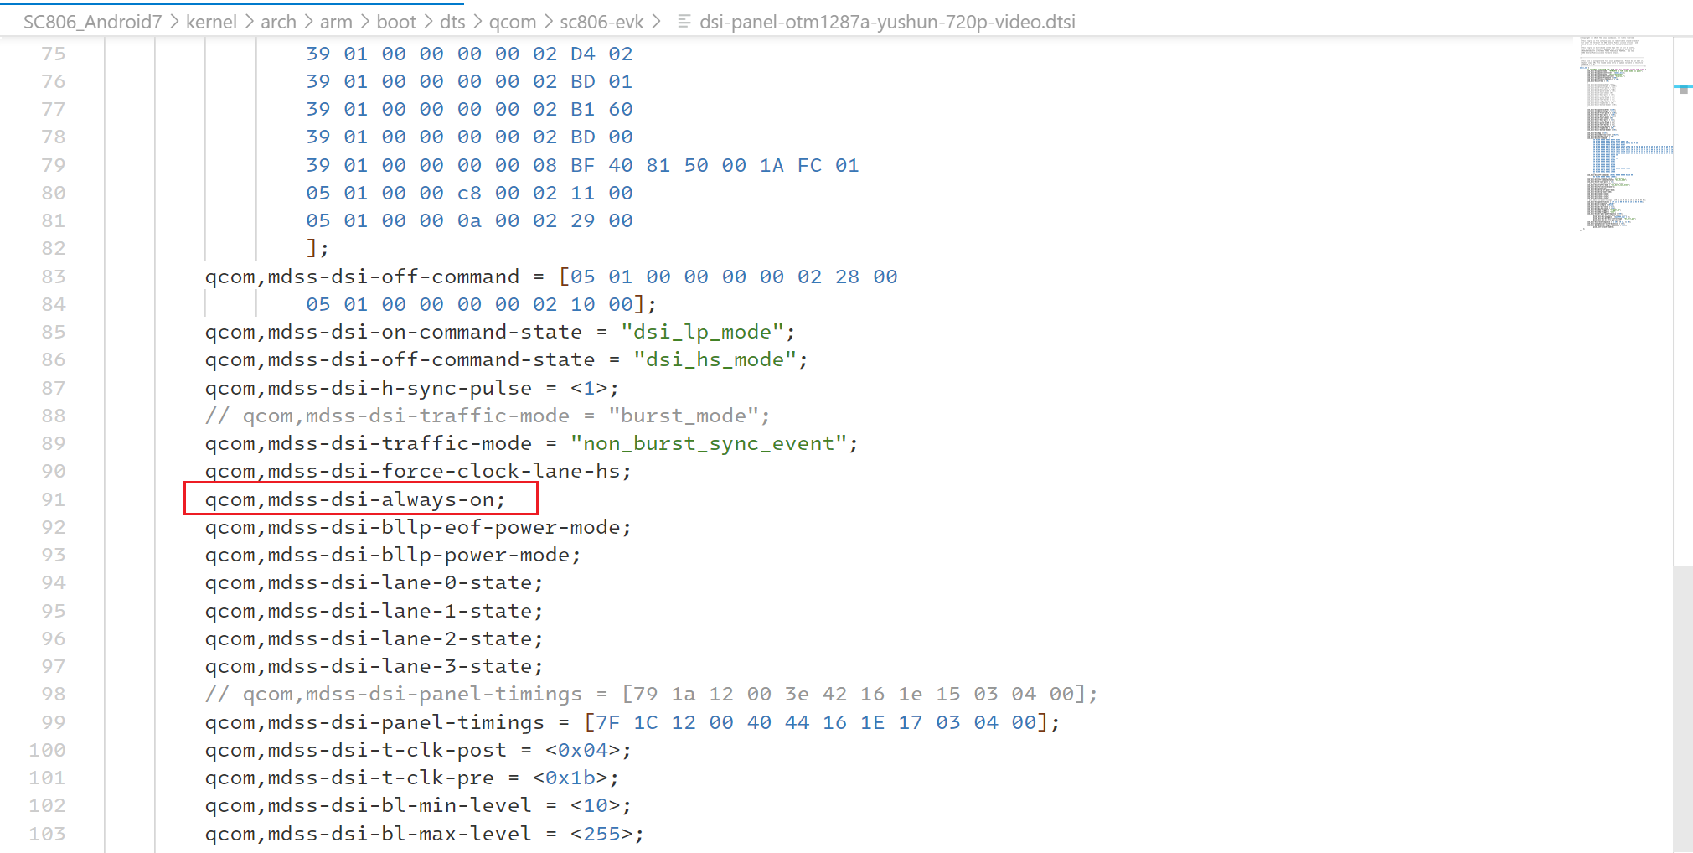Click qcom,mdss-dsi-lane-2-state line
This screenshot has width=1693, height=853.
click(374, 638)
